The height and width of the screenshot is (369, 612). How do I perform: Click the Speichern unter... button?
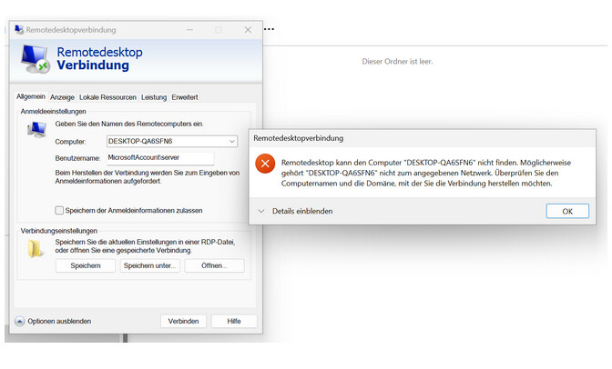(x=150, y=265)
